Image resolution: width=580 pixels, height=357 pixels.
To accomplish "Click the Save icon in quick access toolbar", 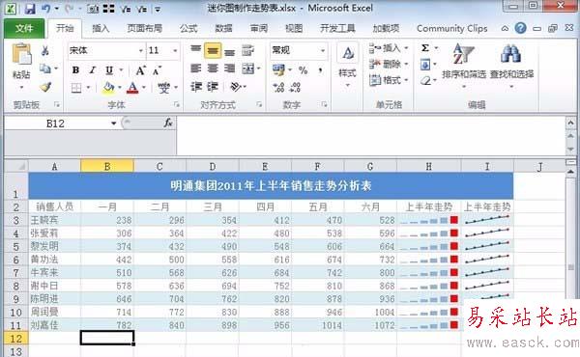I will coord(30,8).
